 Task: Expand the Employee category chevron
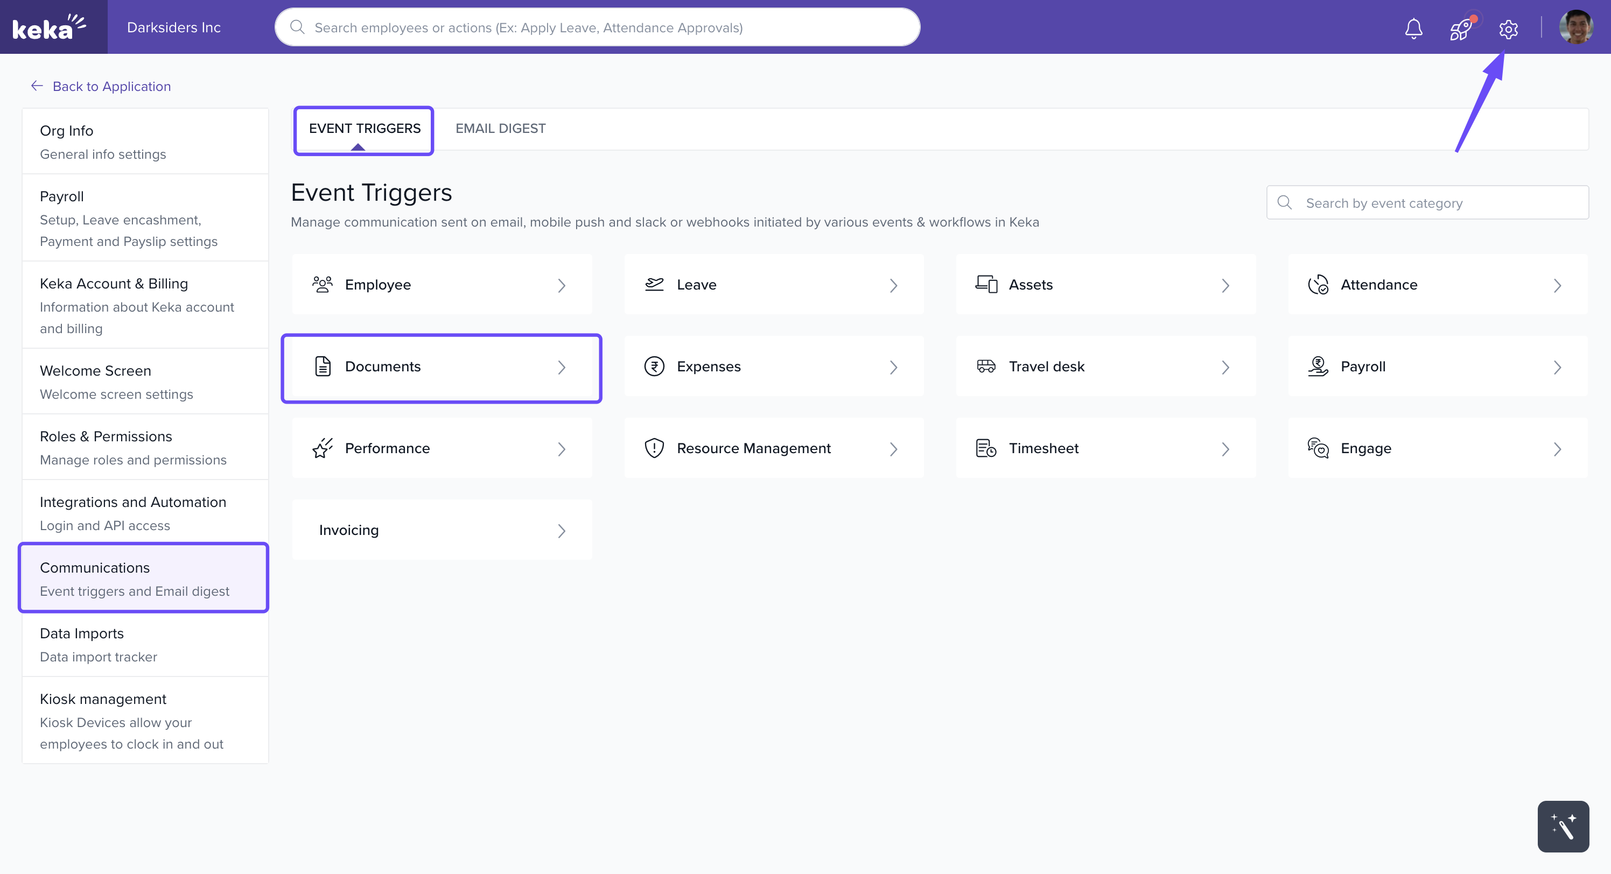(561, 286)
